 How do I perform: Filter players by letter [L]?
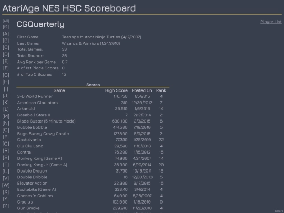pos(6,109)
